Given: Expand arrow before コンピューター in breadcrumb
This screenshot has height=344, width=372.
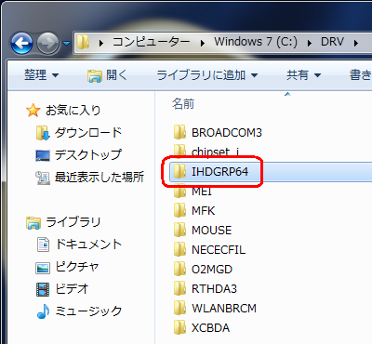Looking at the screenshot, I should 101,43.
